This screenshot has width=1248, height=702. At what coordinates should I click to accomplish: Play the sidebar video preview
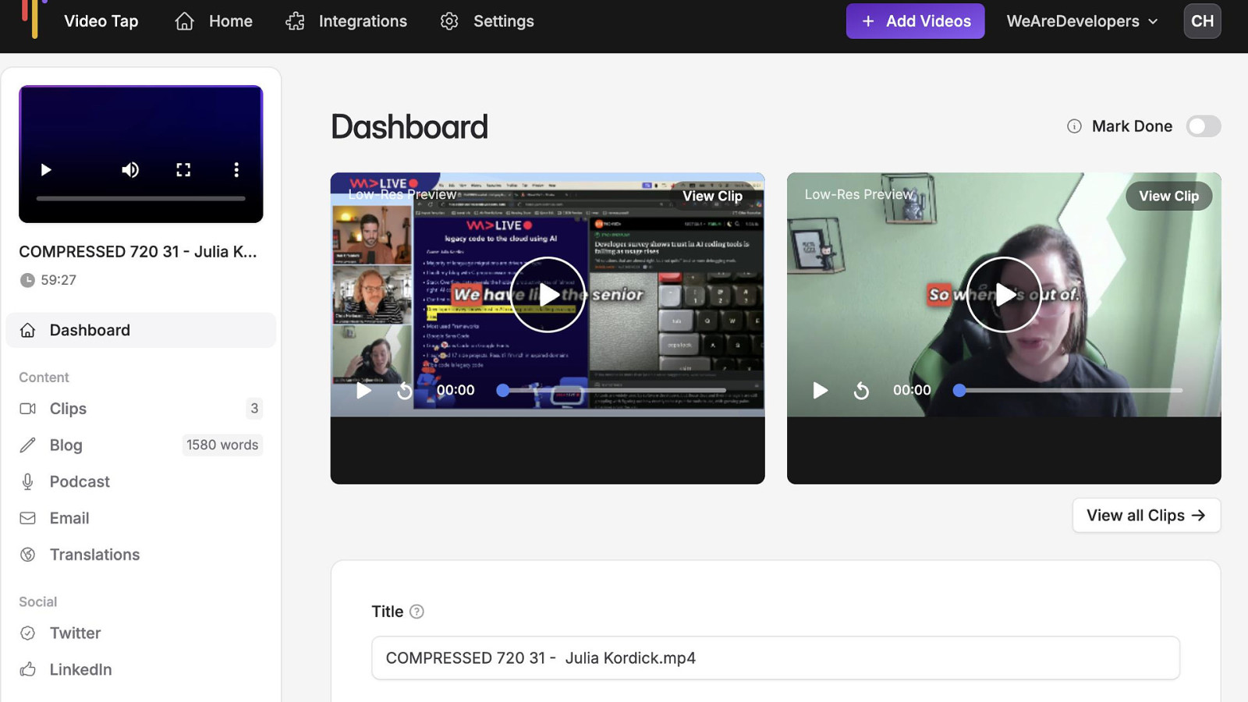click(46, 170)
